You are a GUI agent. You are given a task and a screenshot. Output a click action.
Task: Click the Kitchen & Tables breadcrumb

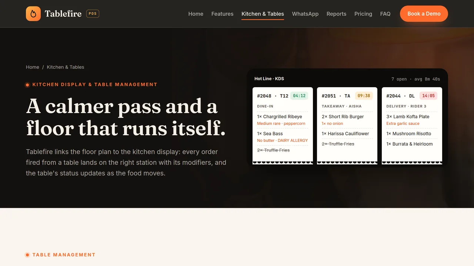click(x=66, y=67)
